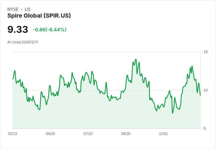The height and width of the screenshot is (149, 216).
Task: Pick the 09/19 date axis label
Action: tap(126, 134)
